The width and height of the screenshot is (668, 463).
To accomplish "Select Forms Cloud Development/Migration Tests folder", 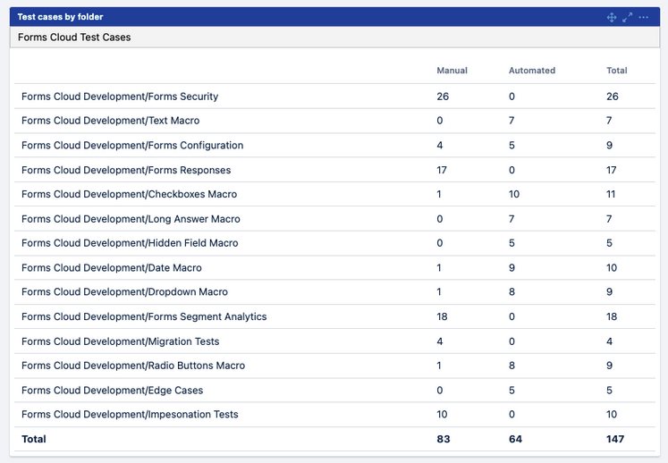I will (120, 341).
